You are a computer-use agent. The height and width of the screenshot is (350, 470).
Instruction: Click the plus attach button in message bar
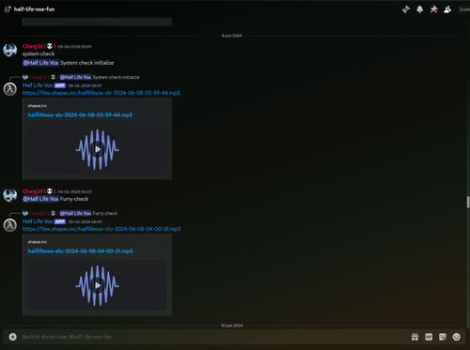click(13, 337)
